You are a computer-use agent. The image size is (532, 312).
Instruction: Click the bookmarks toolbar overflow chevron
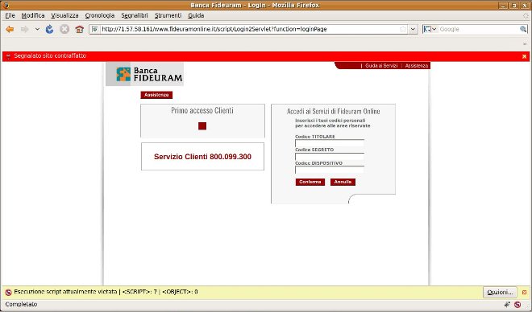(525, 44)
